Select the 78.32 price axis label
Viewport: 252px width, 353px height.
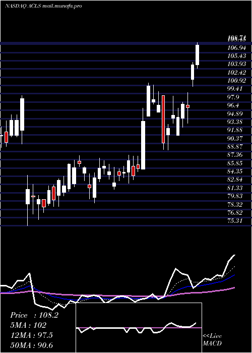pos(235,204)
